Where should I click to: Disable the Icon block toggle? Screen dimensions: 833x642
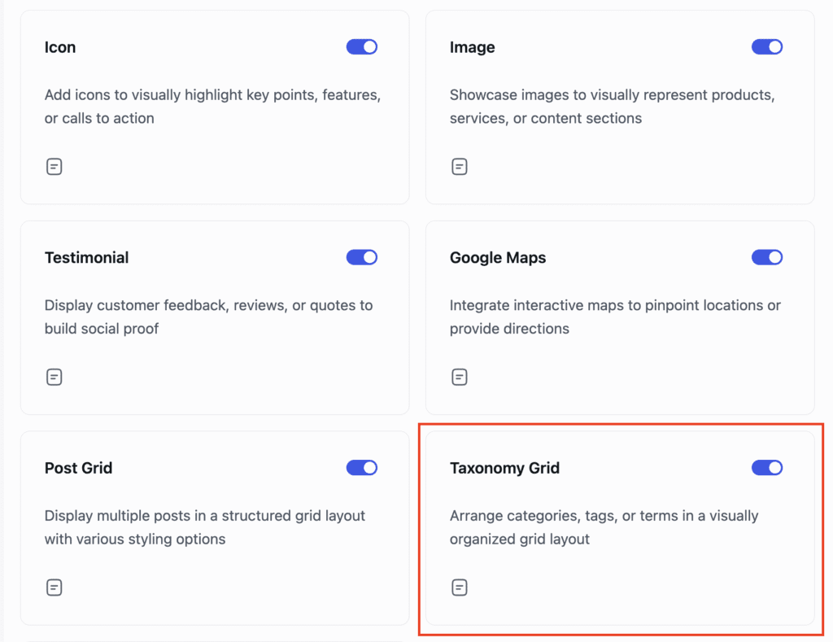pyautogui.click(x=362, y=46)
